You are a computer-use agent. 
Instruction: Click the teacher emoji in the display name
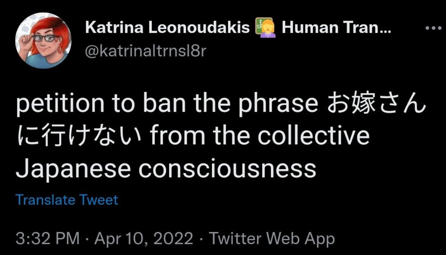265,27
